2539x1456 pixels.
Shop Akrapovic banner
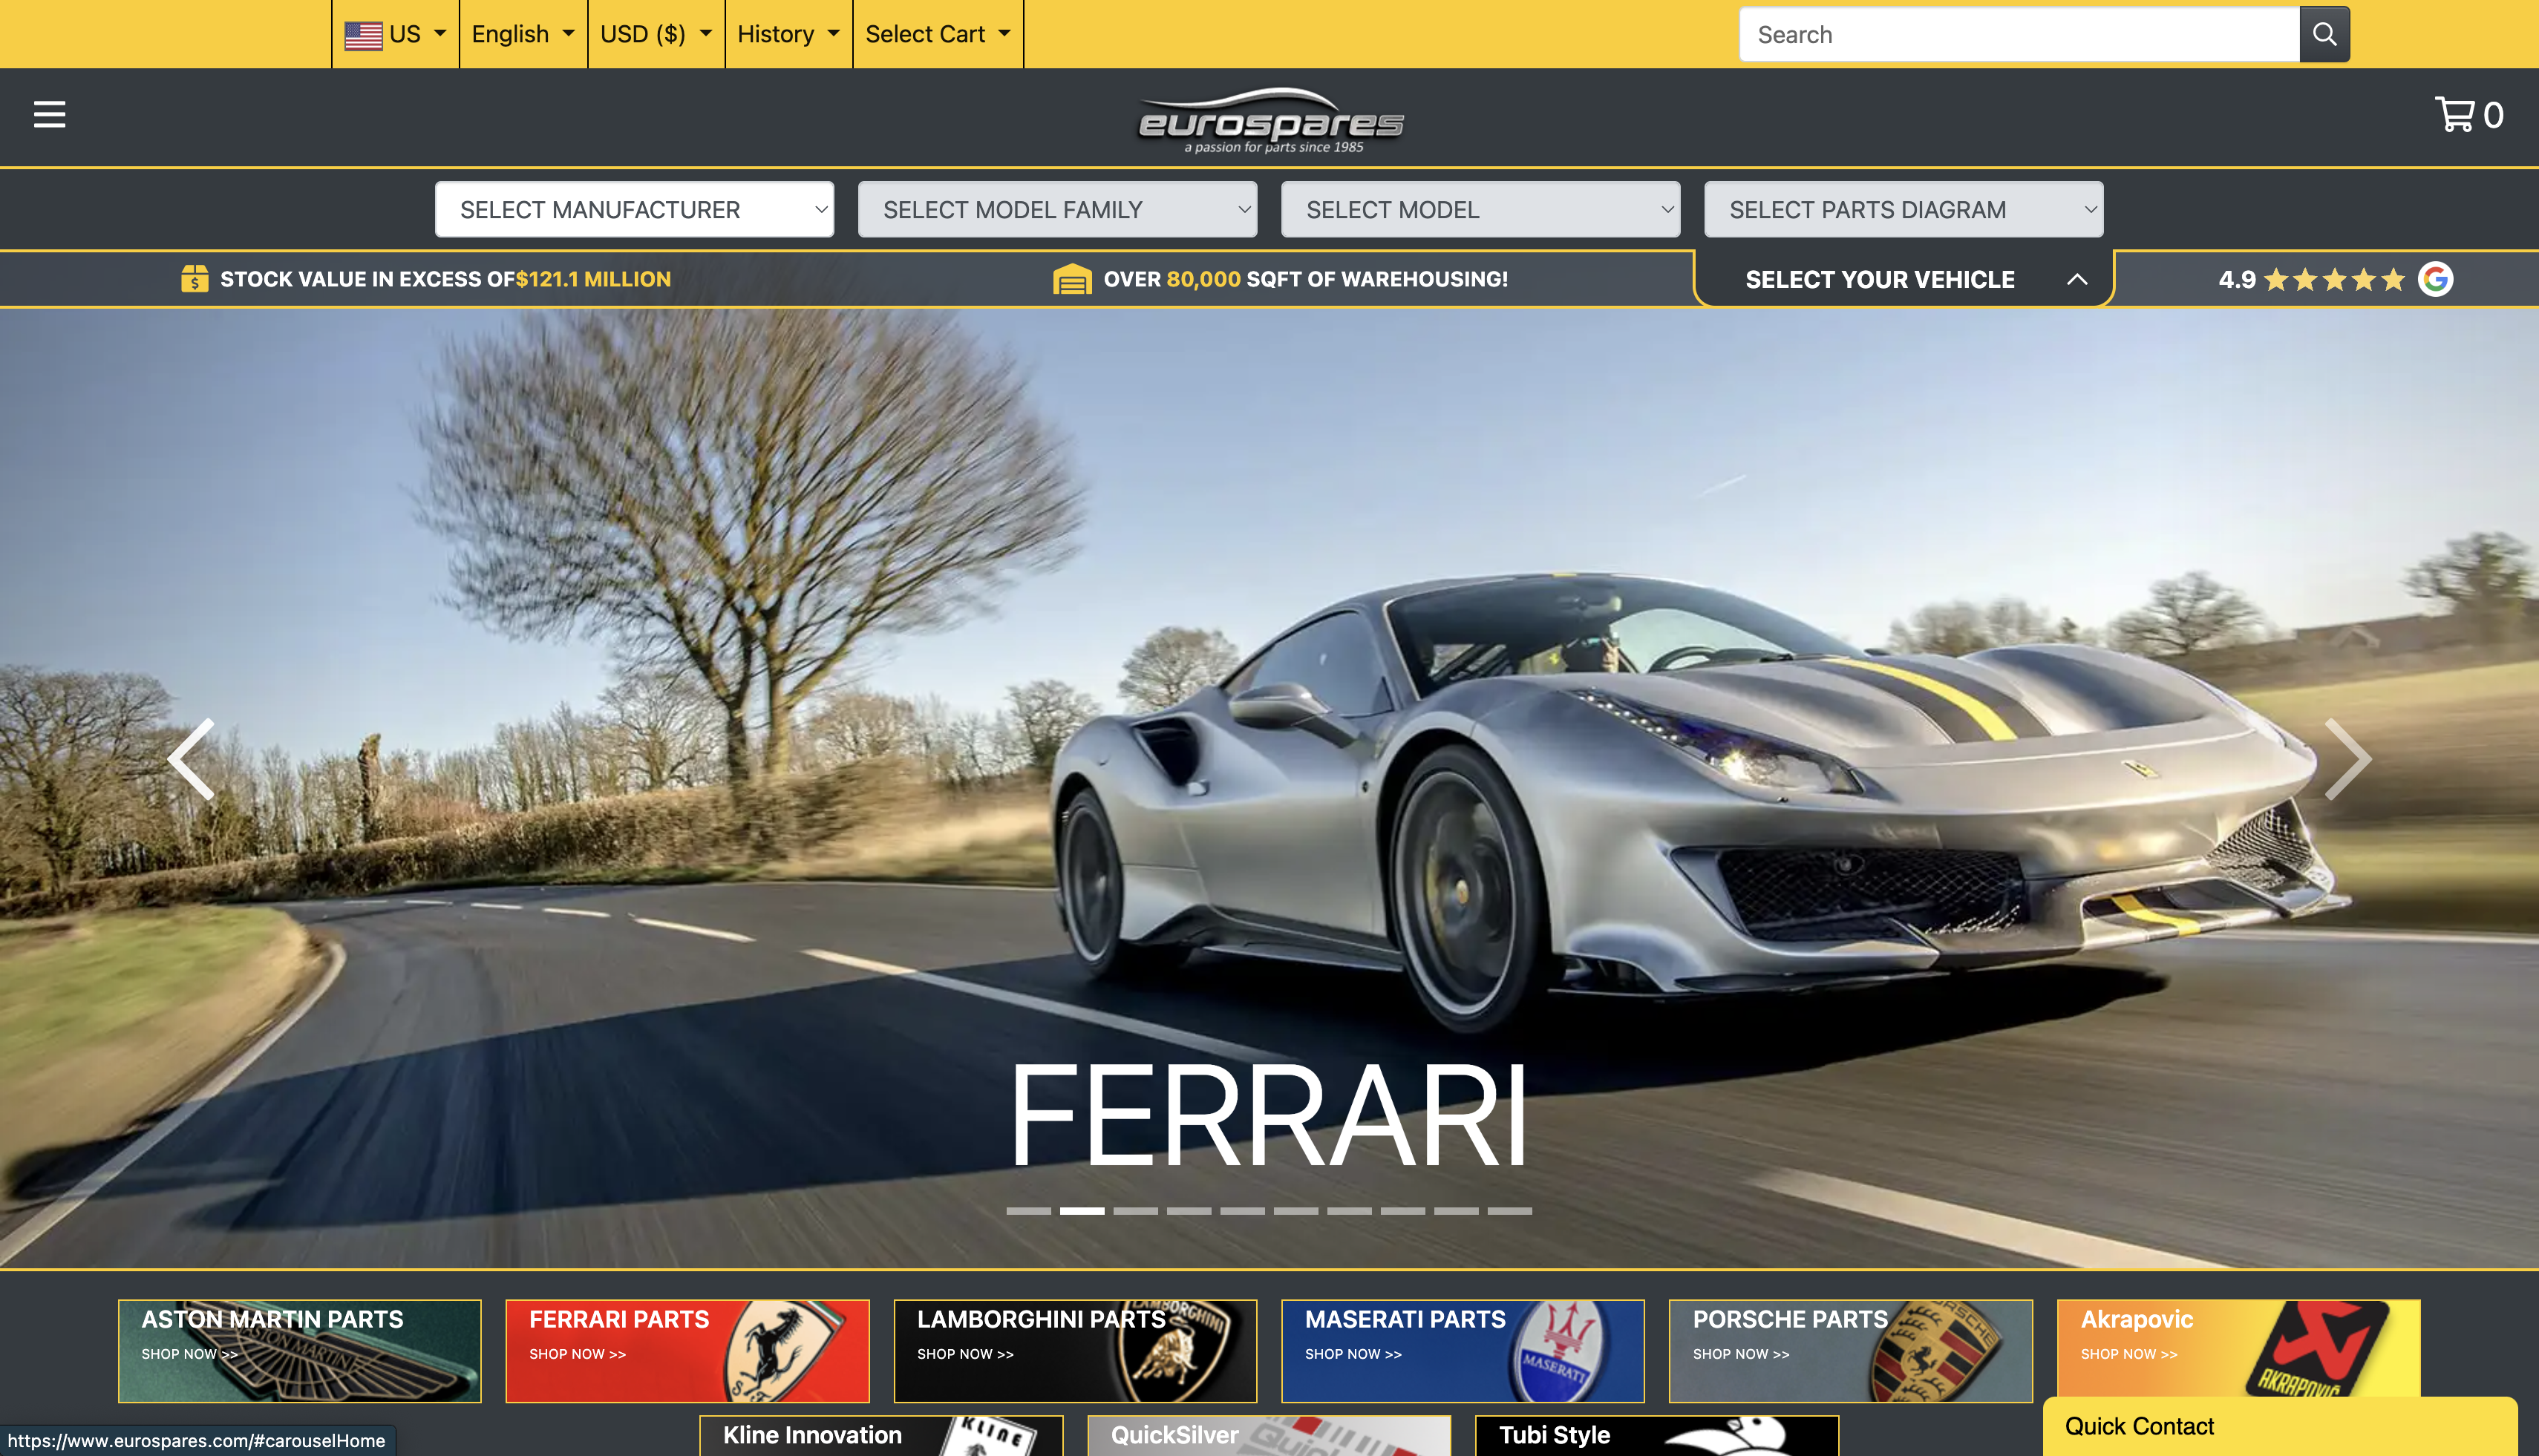pyautogui.click(x=2238, y=1348)
